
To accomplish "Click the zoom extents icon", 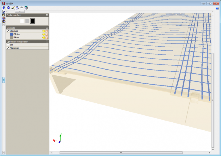I will click(x=8, y=8).
